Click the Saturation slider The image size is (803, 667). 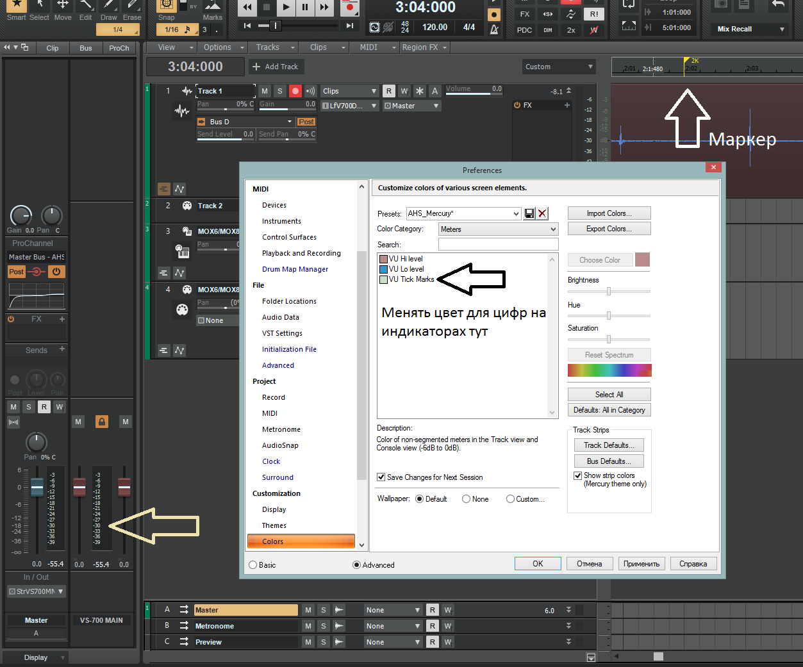click(x=609, y=339)
